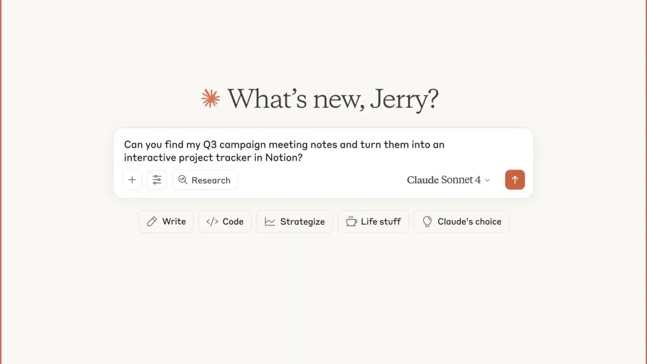Click the lightbulb icon
Viewport: 647px width, 364px height.
point(427,222)
